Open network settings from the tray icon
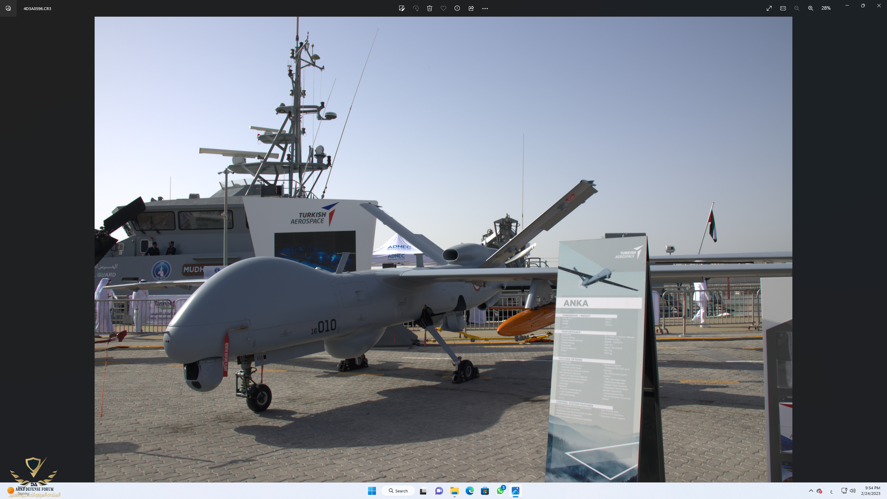 (844, 491)
